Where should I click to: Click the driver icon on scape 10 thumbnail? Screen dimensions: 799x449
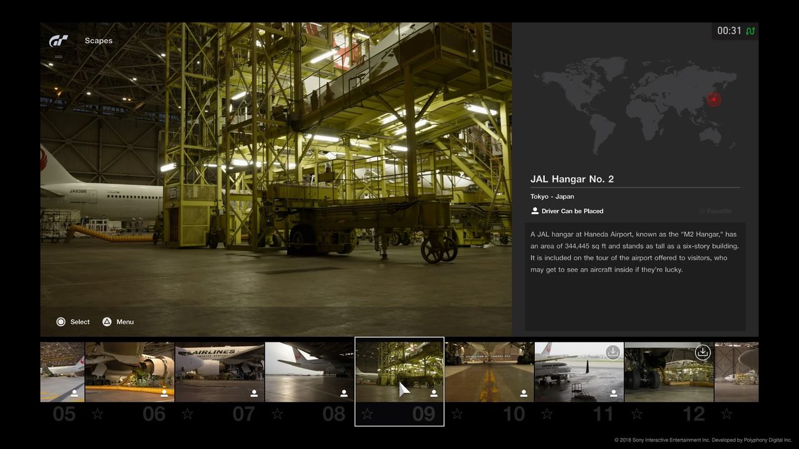524,393
